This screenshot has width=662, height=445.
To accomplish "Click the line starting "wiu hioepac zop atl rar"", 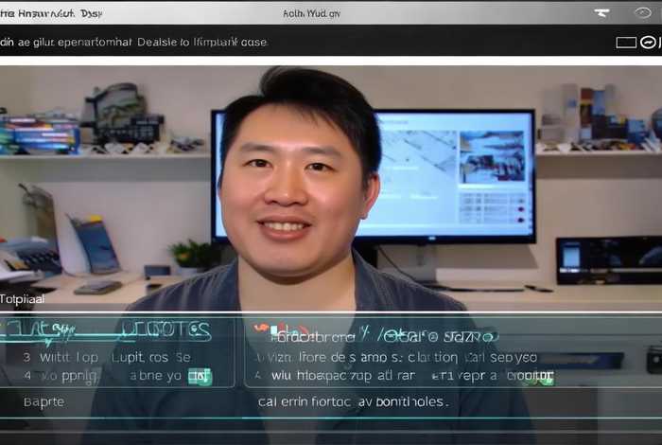I will (403, 376).
